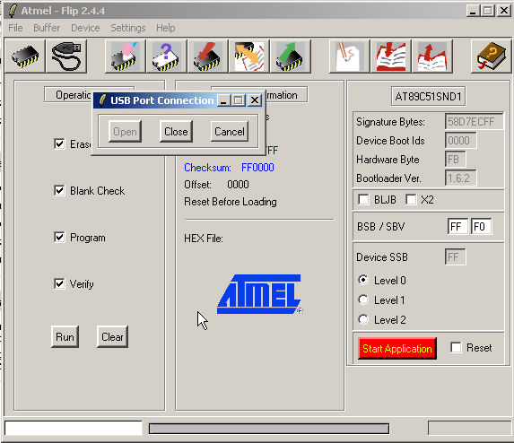Click the SBV field showing F0
The height and width of the screenshot is (443, 514).
tap(481, 226)
